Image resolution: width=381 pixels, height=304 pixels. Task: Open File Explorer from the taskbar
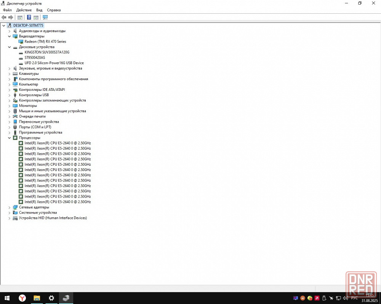coord(37,298)
